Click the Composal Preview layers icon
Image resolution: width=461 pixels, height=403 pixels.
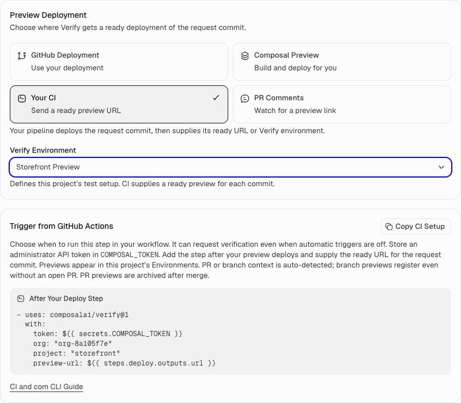click(245, 55)
